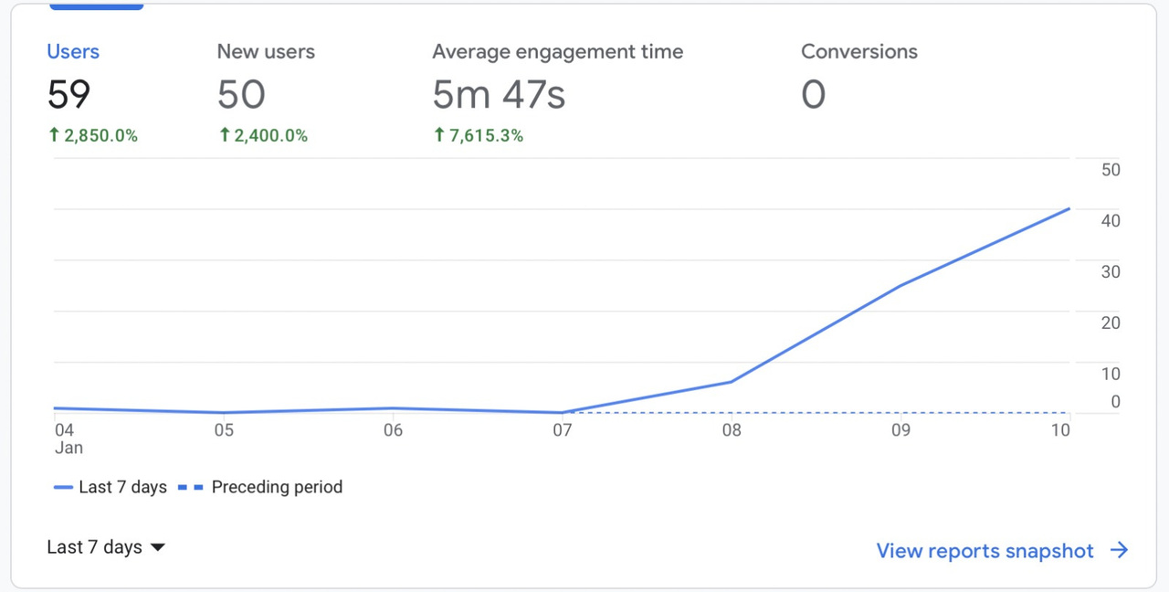Click the 07 date label on the chart axis
This screenshot has height=592, width=1169.
[x=562, y=430]
